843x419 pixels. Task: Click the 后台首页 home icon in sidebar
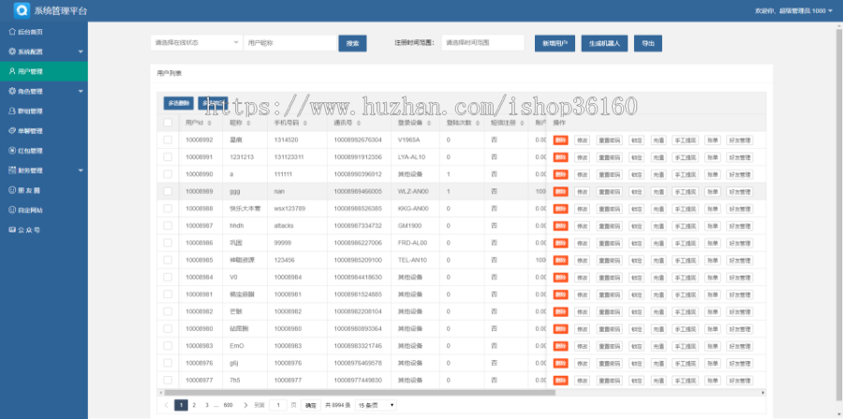11,31
